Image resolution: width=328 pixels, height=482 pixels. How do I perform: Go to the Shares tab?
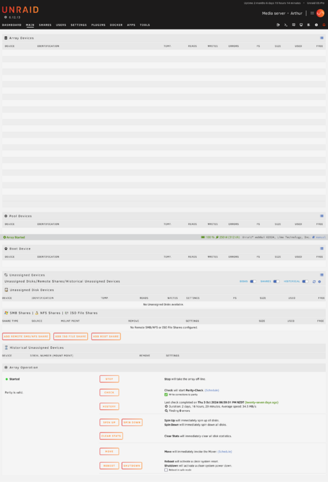click(45, 25)
